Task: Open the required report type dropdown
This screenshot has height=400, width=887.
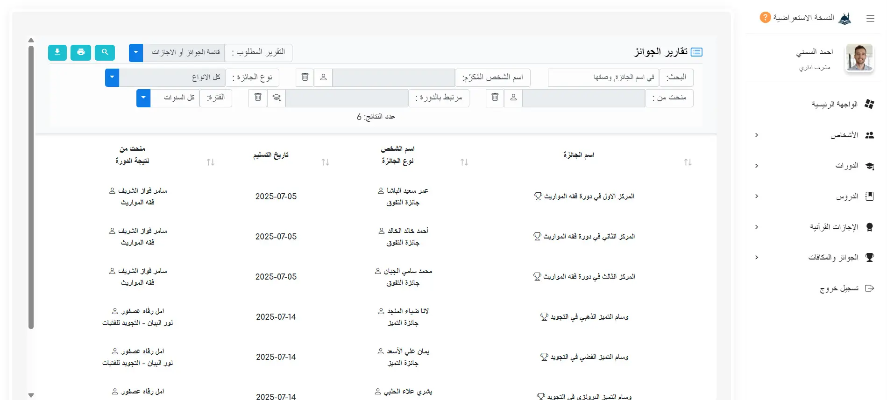Action: 136,53
